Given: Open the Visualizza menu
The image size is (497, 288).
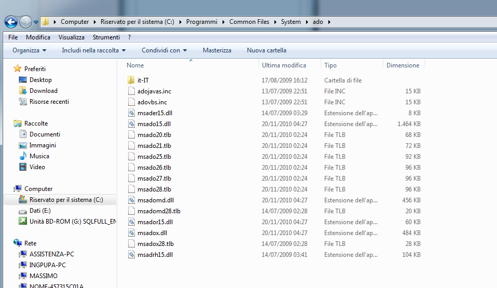Looking at the screenshot, I should [x=71, y=37].
